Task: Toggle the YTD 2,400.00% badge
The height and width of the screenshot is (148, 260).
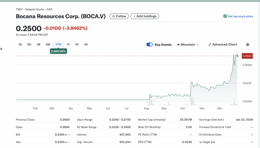Action: click(x=58, y=51)
